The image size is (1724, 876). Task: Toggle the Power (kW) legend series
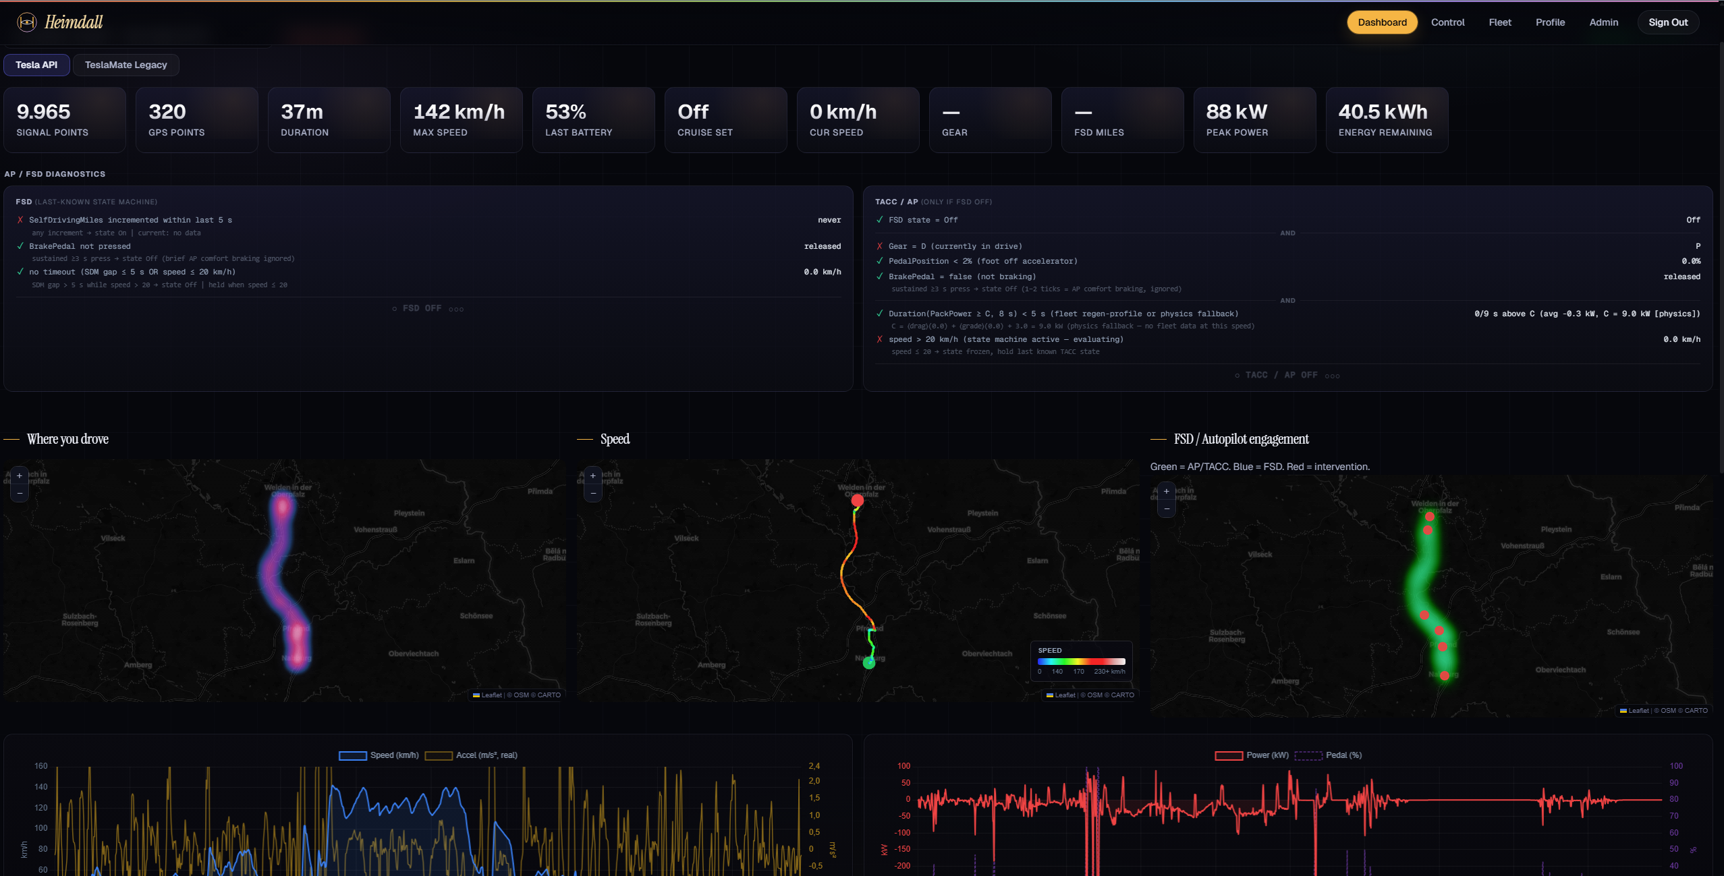coord(1252,755)
